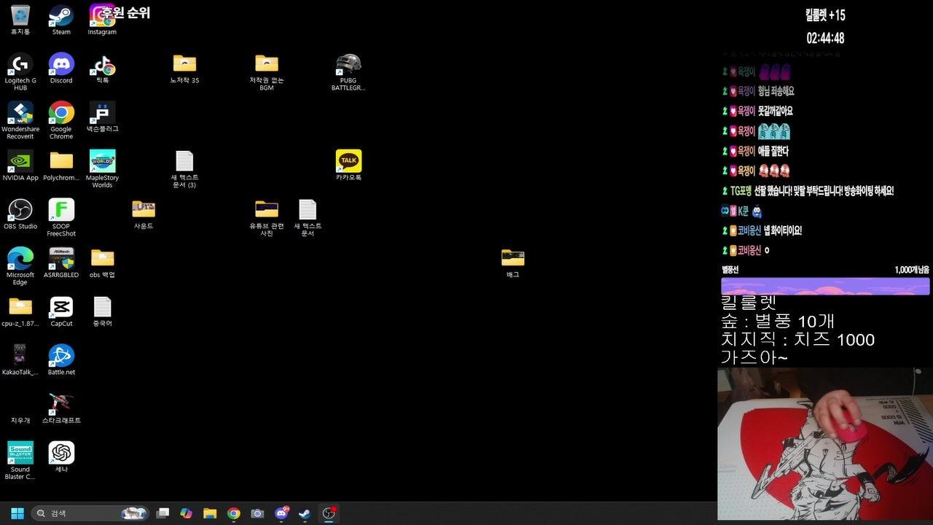
Task: Select the 저작권 없는 BGM folder
Action: [267, 72]
